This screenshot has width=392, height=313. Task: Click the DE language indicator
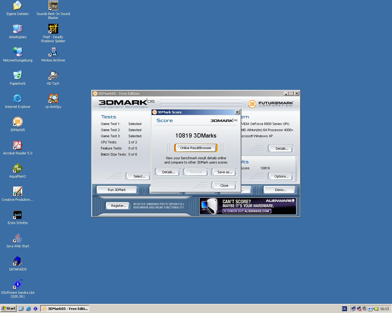coord(344,309)
